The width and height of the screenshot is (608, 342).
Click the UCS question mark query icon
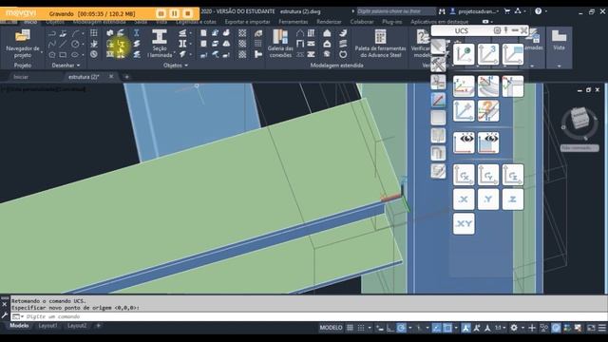click(x=488, y=111)
